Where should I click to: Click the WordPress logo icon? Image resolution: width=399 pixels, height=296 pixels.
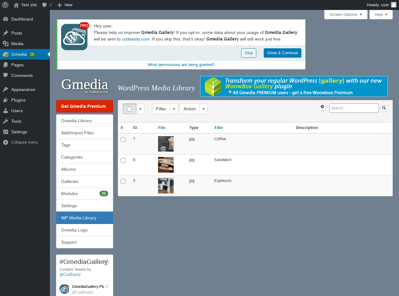coord(5,5)
